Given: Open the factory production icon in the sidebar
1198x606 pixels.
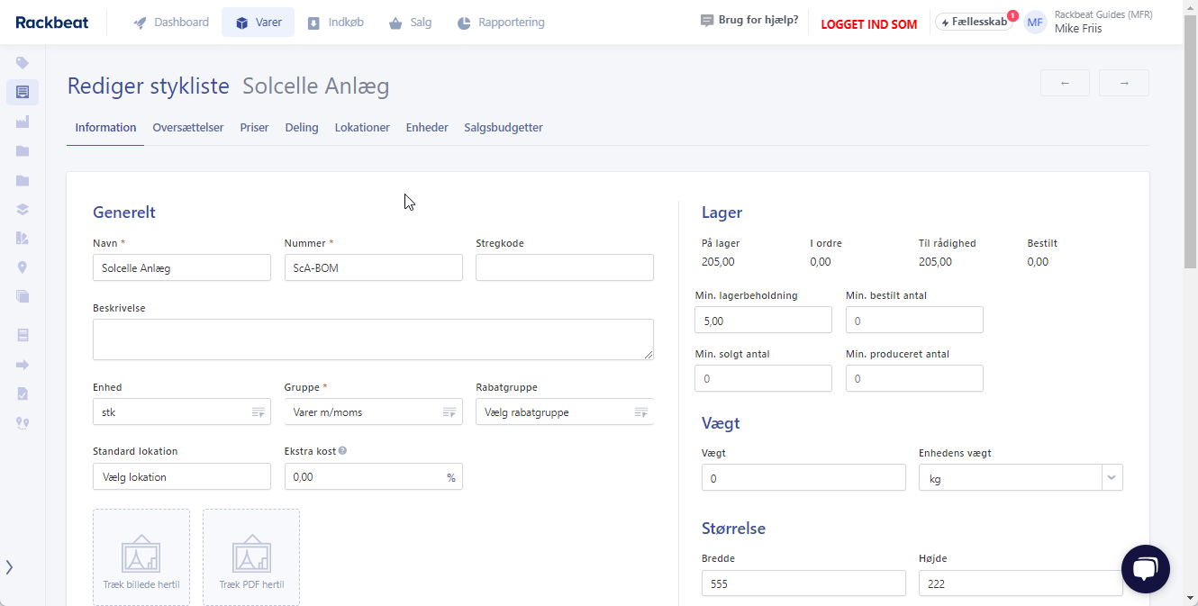Looking at the screenshot, I should (23, 122).
